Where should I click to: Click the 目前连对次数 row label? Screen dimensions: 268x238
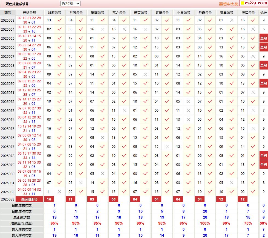pyautogui.click(x=22, y=211)
